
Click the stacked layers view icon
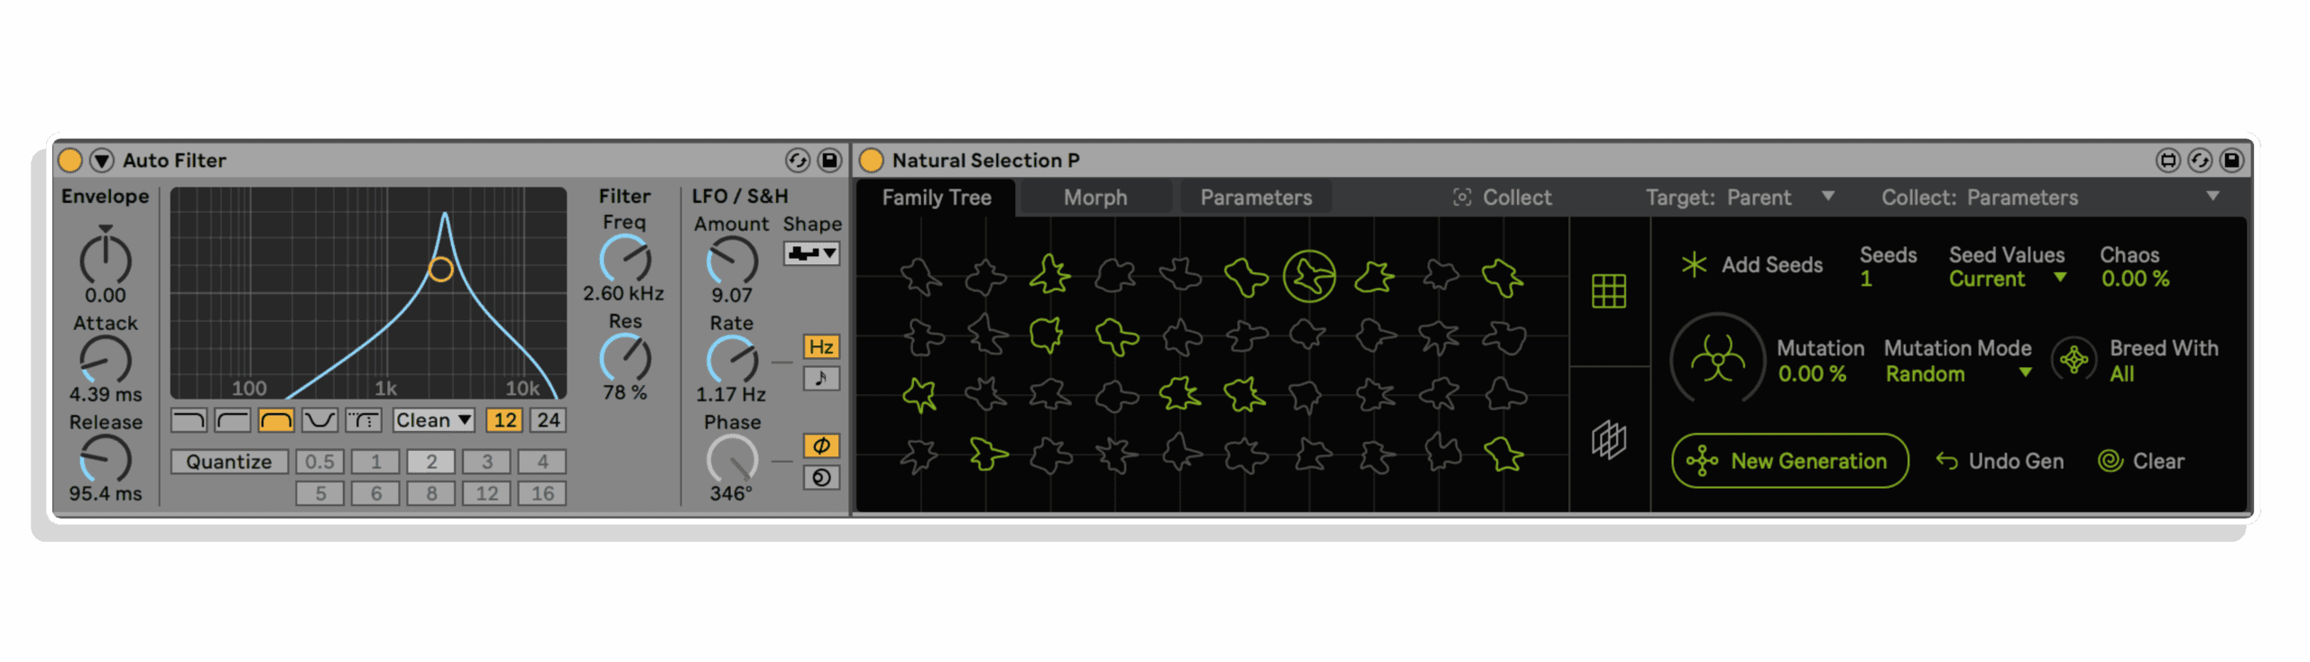coord(1609,440)
